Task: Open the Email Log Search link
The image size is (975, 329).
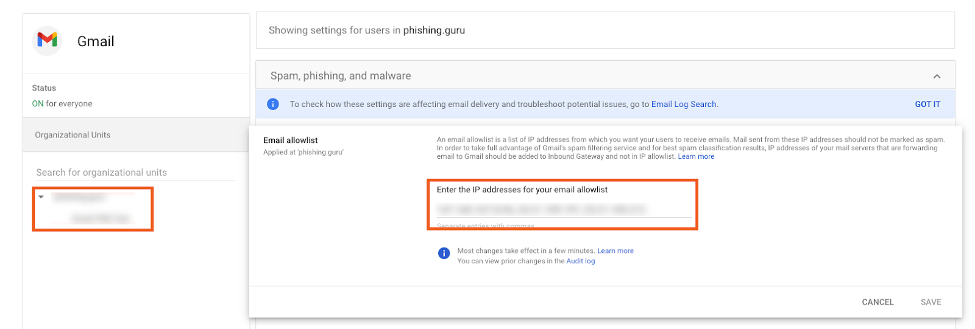Action: point(684,104)
